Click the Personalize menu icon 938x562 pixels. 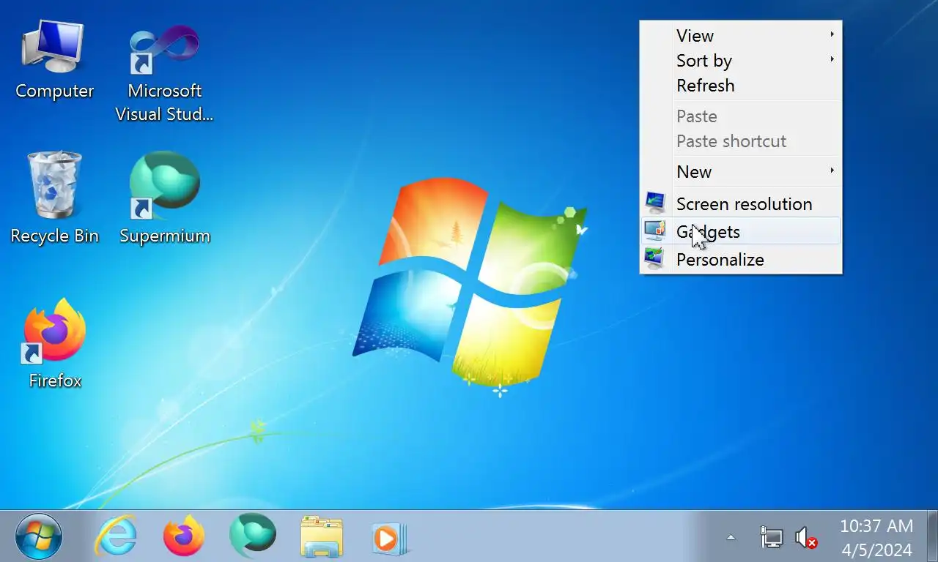[x=655, y=258]
